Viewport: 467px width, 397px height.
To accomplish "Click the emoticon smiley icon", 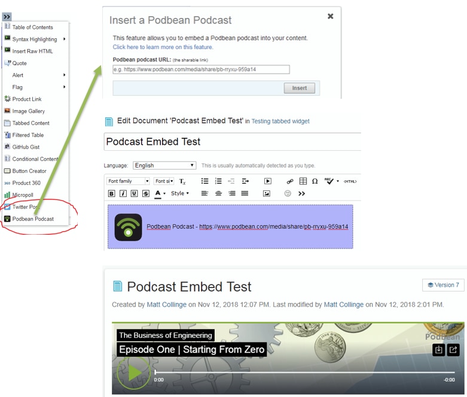I will 288,193.
